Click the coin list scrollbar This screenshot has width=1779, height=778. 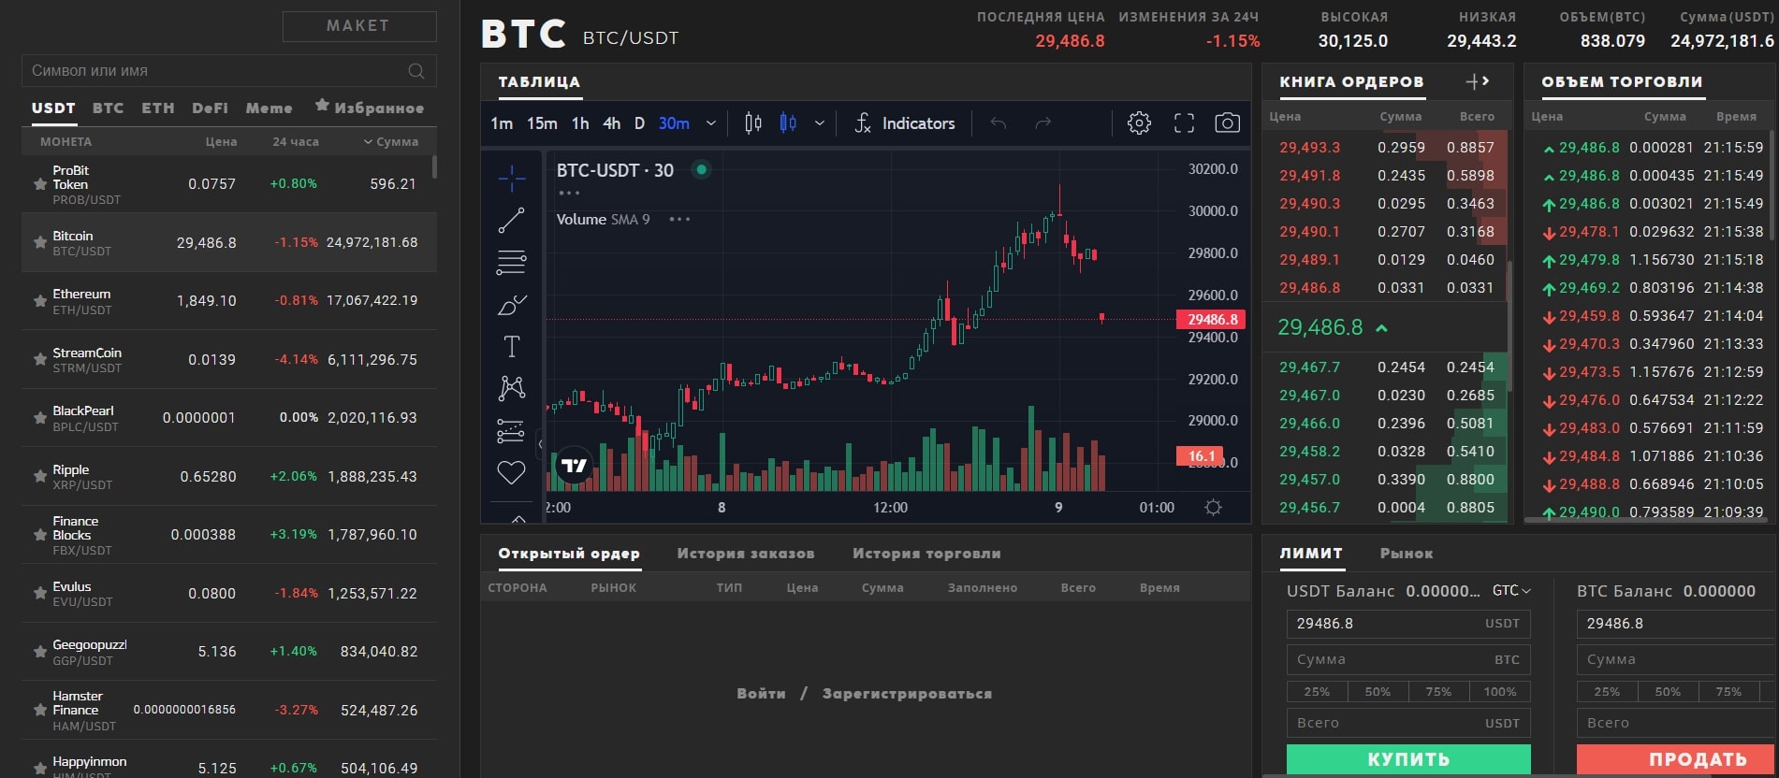(434, 166)
